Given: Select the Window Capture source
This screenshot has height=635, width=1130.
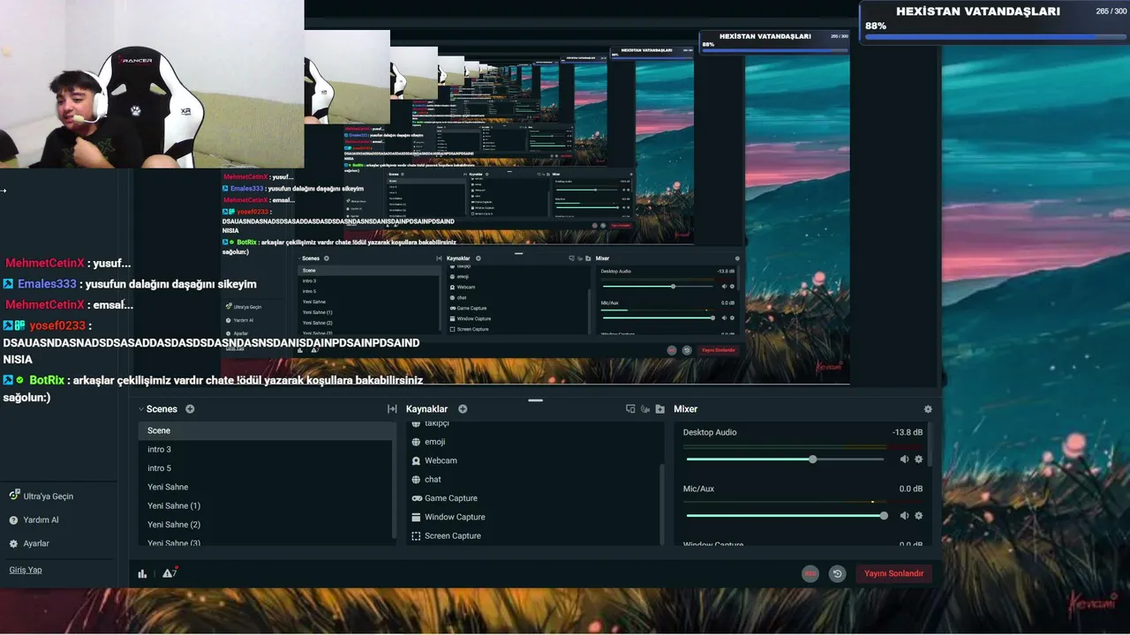Looking at the screenshot, I should pyautogui.click(x=533, y=517).
